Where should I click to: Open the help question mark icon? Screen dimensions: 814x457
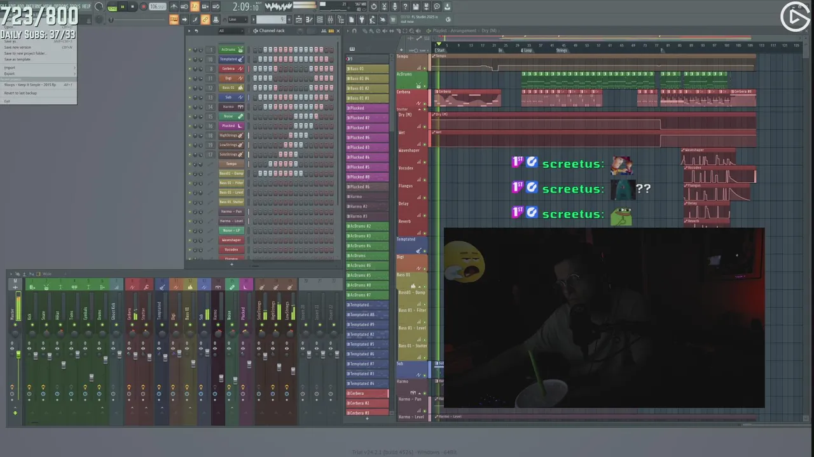coord(405,7)
